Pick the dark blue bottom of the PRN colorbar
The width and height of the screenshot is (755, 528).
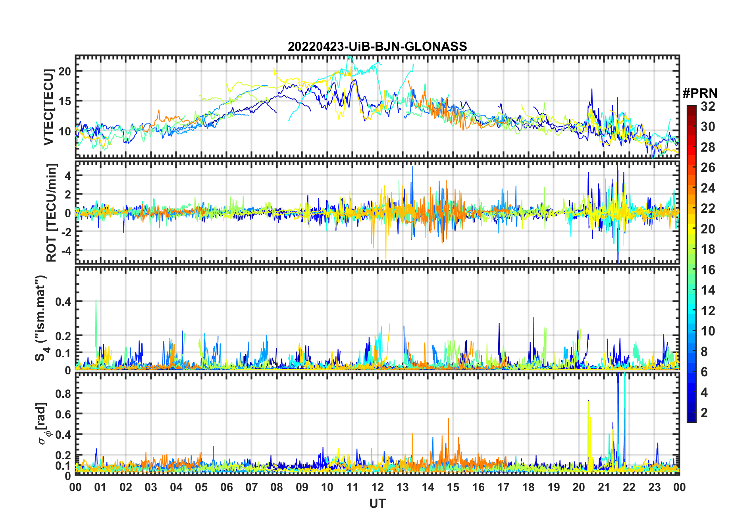[691, 419]
